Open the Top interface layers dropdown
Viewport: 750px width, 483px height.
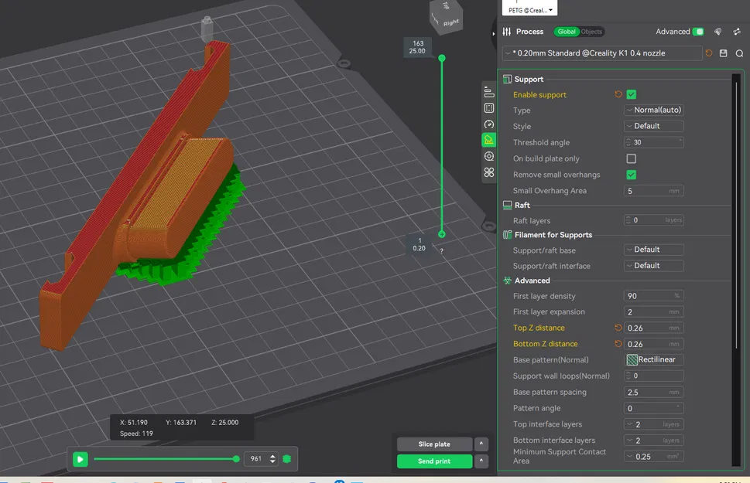tap(653, 424)
